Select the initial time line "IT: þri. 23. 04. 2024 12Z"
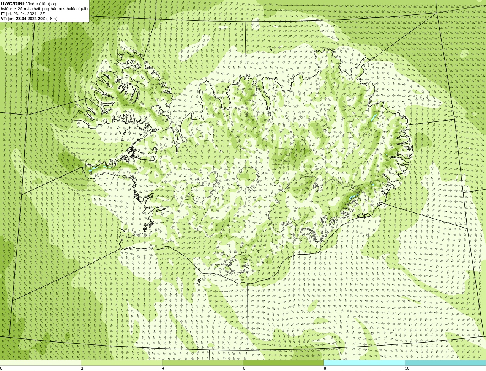This screenshot has height=371, width=486. pyautogui.click(x=23, y=14)
